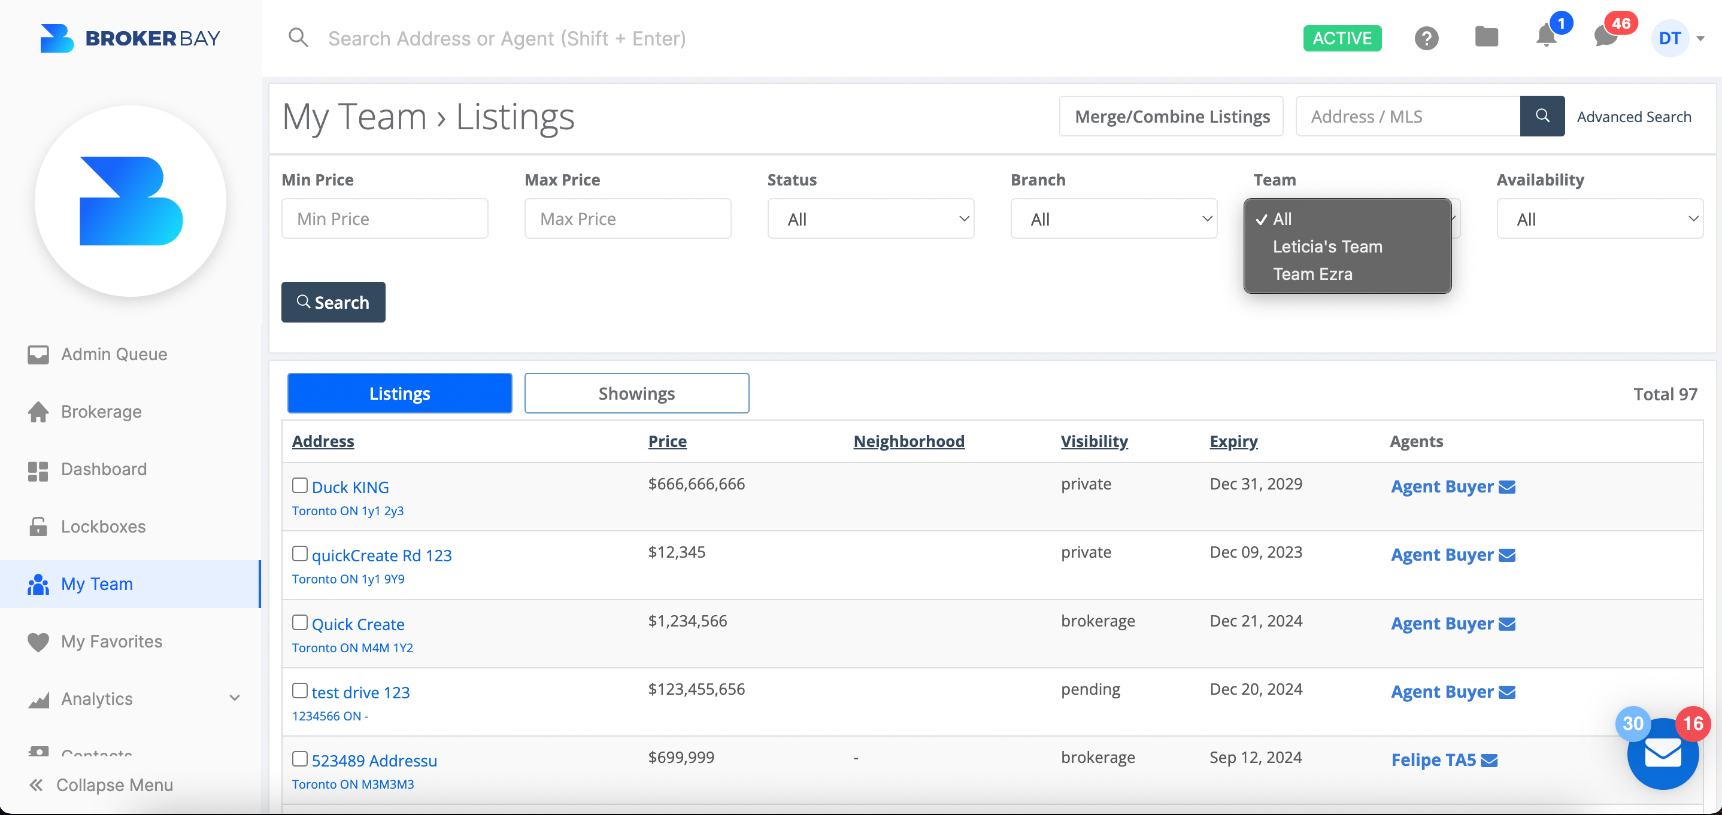Switch to the Listings tab
Viewport: 1722px width, 815px height.
click(x=400, y=393)
